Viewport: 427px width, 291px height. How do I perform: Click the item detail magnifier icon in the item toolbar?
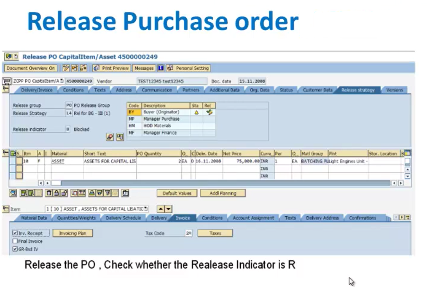tap(13, 193)
